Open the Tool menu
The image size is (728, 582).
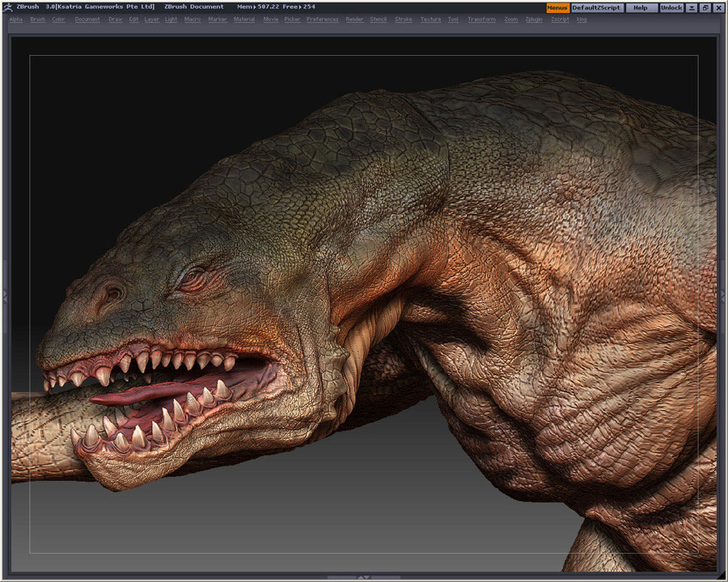pos(453,19)
